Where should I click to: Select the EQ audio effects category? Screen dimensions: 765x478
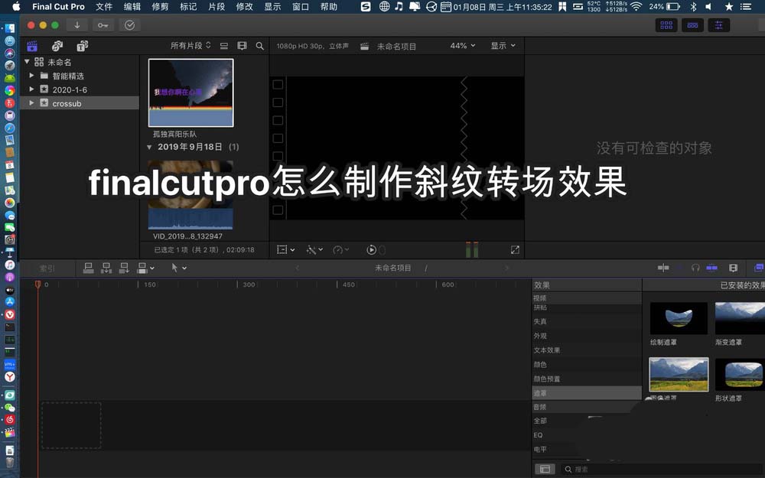point(538,435)
